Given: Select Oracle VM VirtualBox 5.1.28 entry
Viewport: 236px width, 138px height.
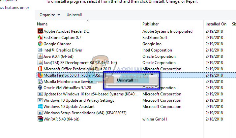Looking at the screenshot, I should (x=67, y=88).
